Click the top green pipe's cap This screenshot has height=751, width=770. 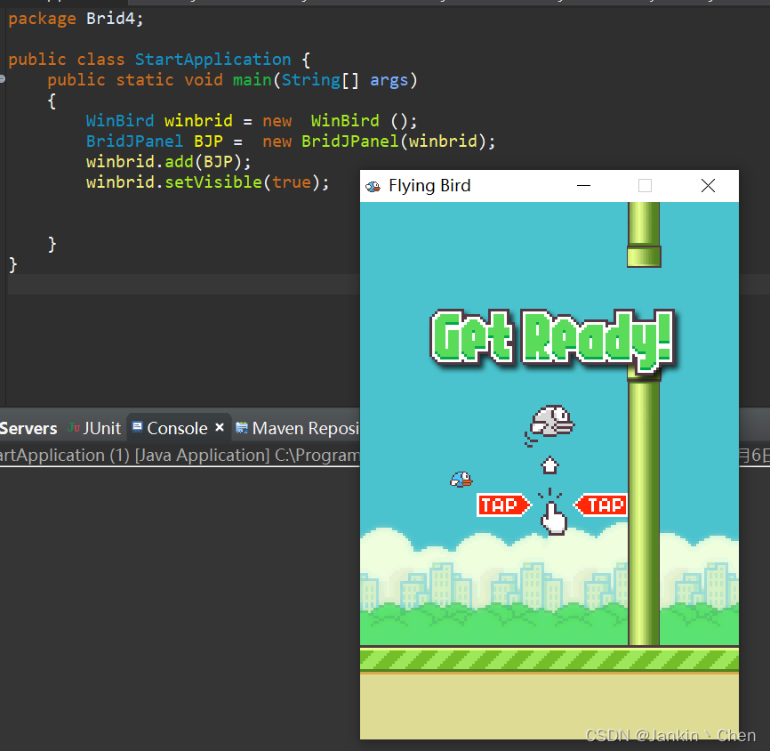point(644,256)
